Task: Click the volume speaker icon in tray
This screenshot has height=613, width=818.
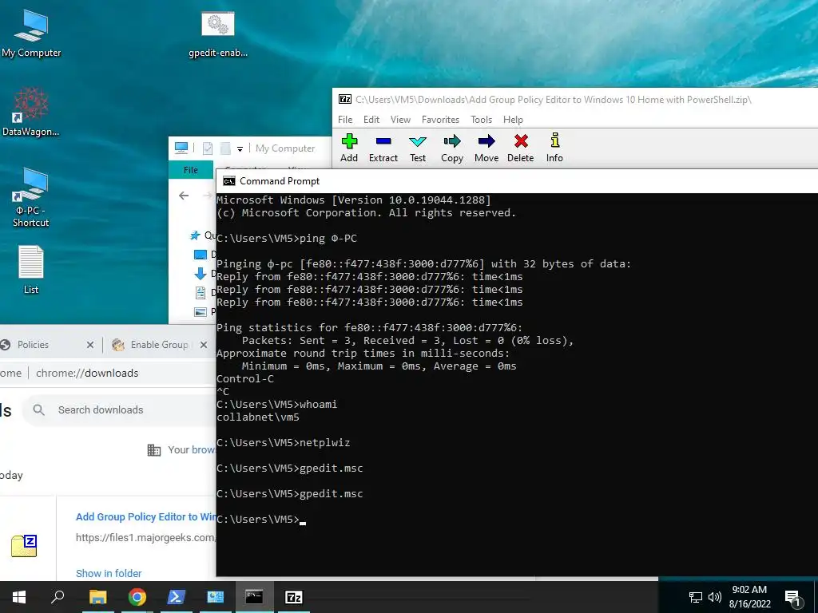Action: pos(715,597)
